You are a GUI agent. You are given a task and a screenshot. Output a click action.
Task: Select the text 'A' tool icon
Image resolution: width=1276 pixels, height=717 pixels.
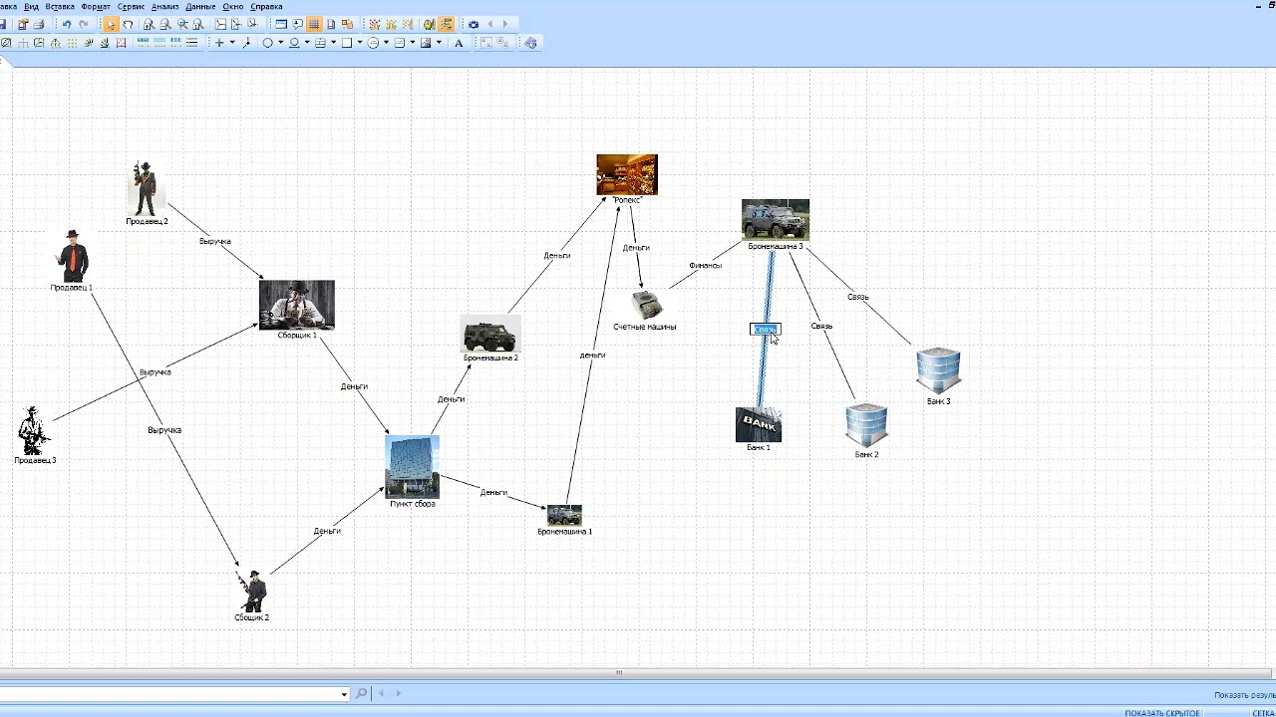pos(459,43)
